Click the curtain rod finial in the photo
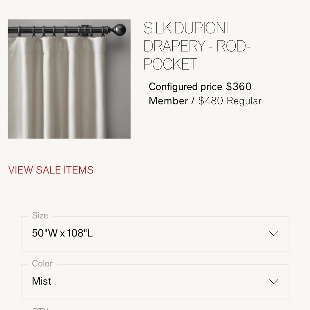The image size is (310, 310). click(x=120, y=29)
